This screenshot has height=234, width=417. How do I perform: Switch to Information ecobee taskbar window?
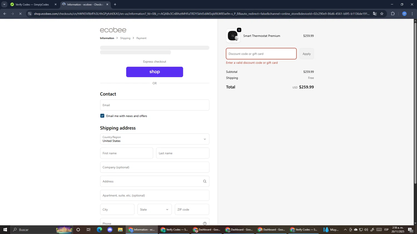click(142, 230)
